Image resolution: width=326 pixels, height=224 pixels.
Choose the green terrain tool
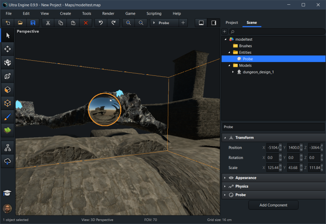click(x=7, y=130)
